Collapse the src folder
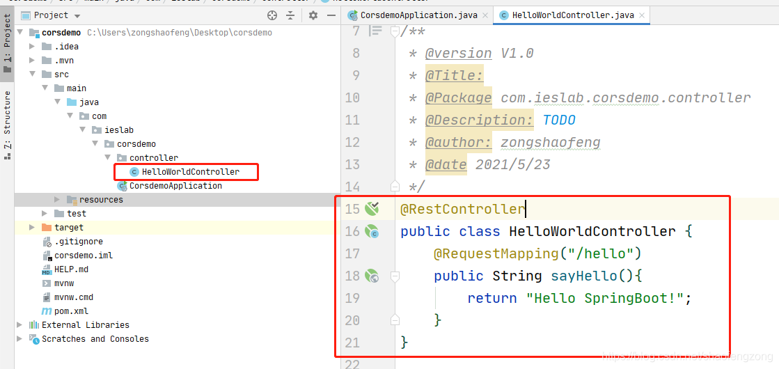The height and width of the screenshot is (369, 779). point(32,74)
